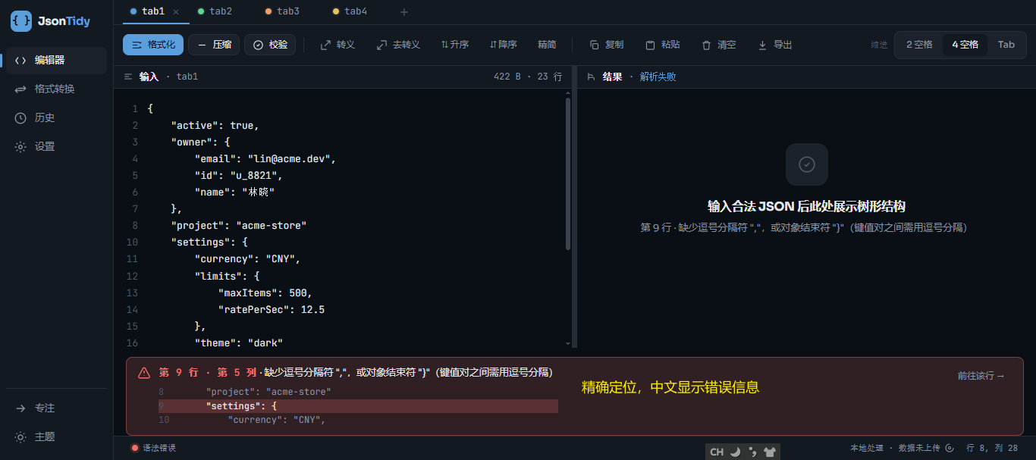
Task: Clear the editor with the 清空 trash icon
Action: click(x=719, y=45)
